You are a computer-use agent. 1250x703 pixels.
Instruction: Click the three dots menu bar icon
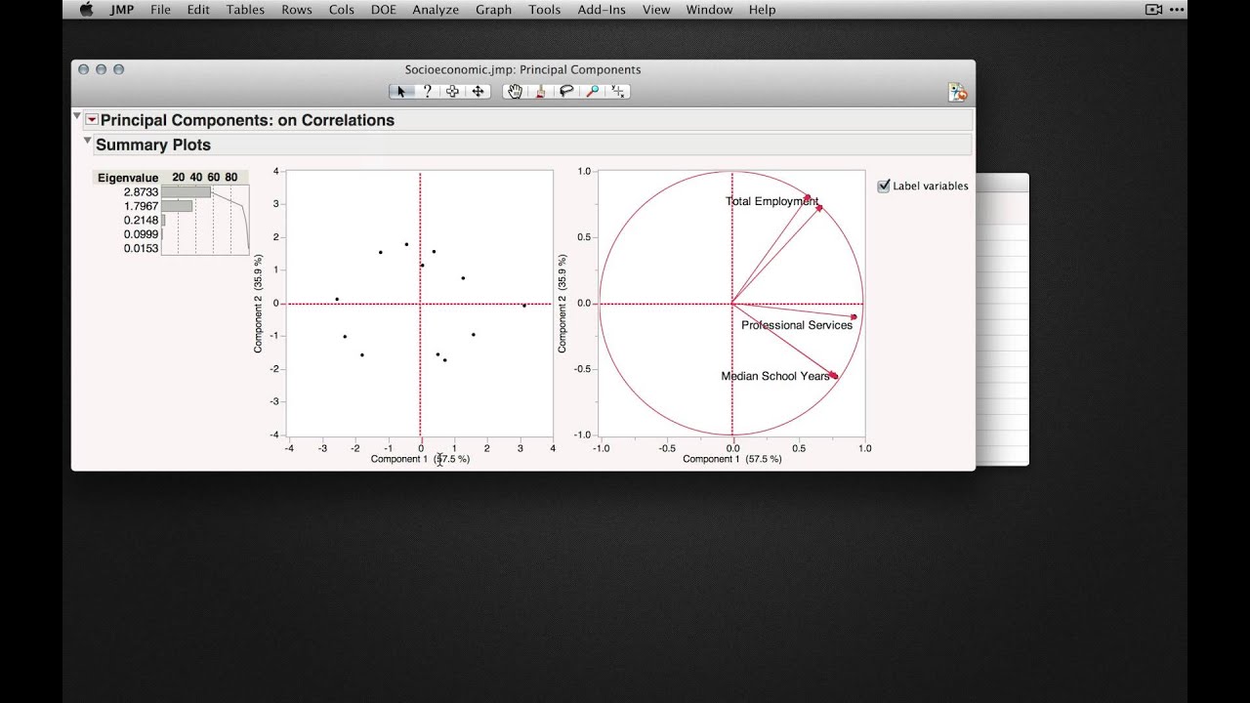(x=1176, y=10)
